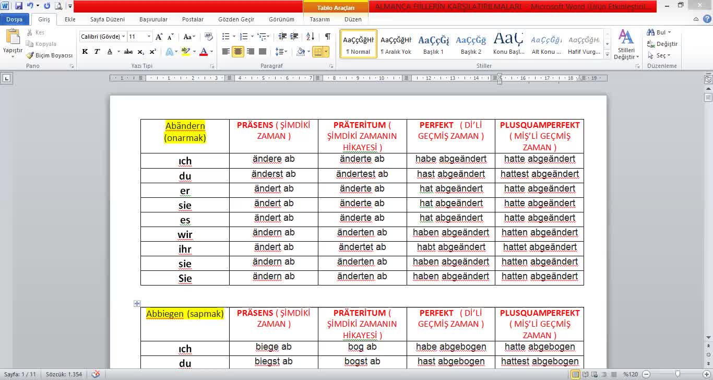Align text to the right

251,52
